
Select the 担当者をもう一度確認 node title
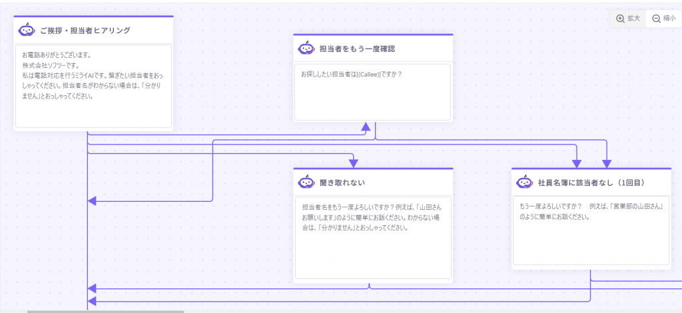tap(358, 49)
